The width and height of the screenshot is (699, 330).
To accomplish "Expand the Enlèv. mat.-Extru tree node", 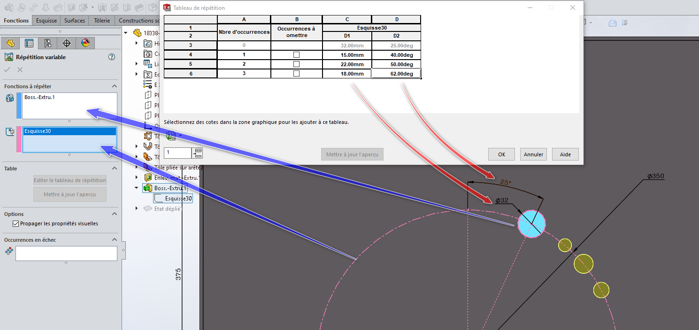I will pos(137,177).
